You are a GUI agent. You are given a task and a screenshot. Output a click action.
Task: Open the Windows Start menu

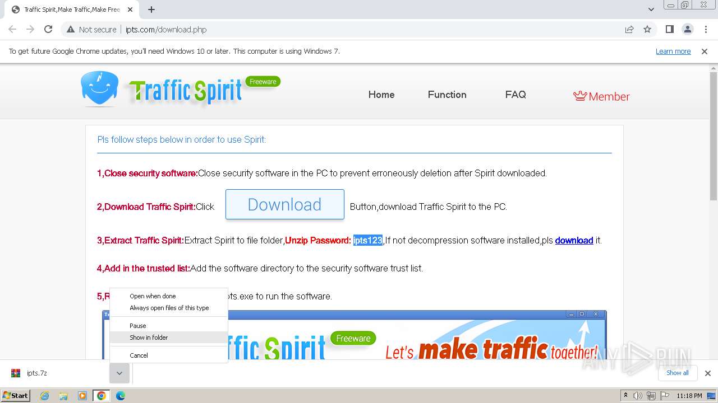click(16, 395)
